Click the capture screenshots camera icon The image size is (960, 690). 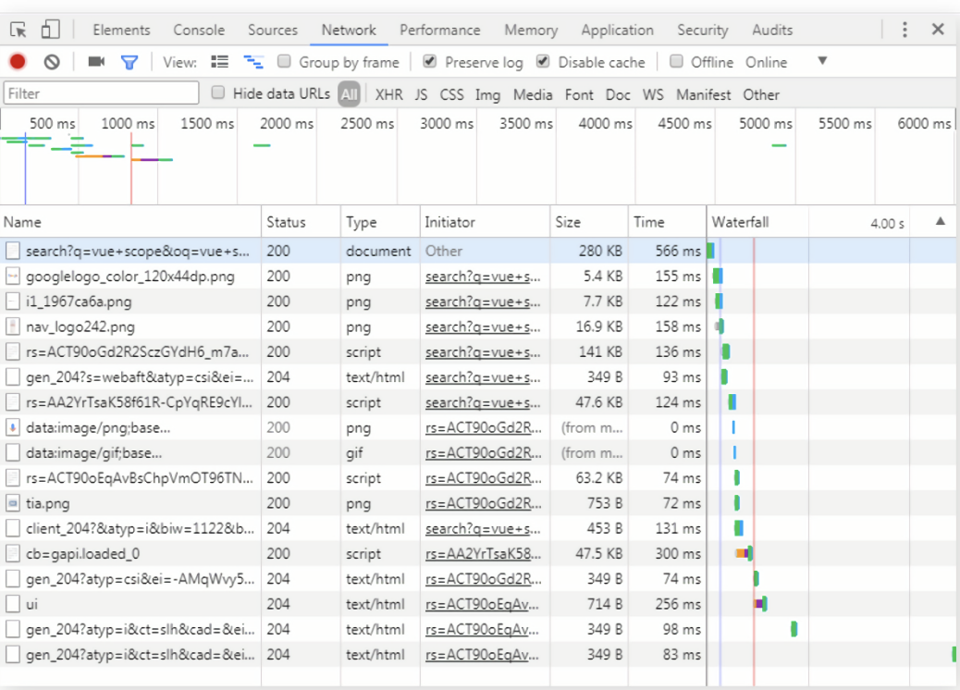(x=96, y=62)
